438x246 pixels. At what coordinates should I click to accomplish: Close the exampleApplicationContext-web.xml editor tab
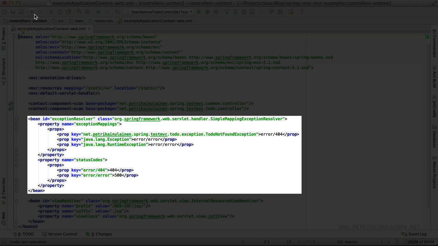(89, 29)
